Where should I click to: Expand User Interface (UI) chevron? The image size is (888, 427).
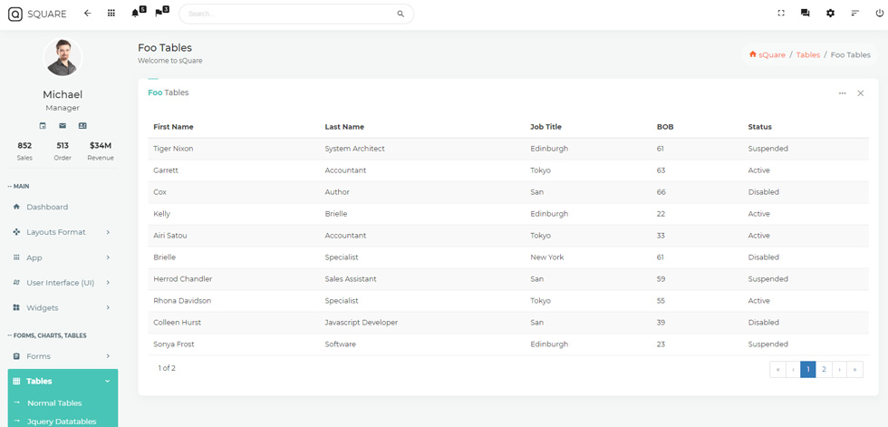pyautogui.click(x=108, y=283)
